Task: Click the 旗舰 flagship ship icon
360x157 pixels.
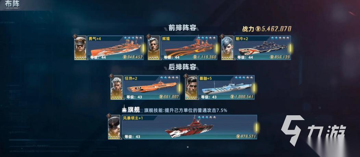Action: click(124, 108)
